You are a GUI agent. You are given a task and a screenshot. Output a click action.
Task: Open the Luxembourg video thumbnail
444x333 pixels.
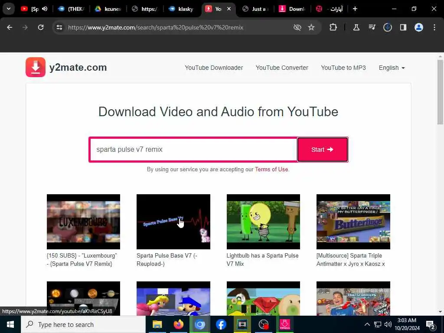[x=84, y=222]
